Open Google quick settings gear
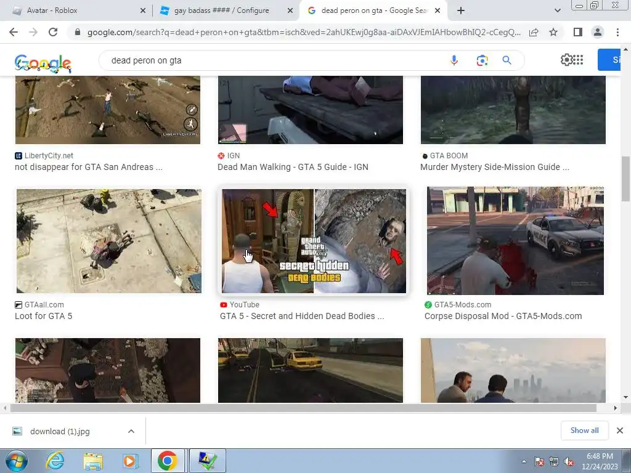Screen dimensions: 631x473 566,60
